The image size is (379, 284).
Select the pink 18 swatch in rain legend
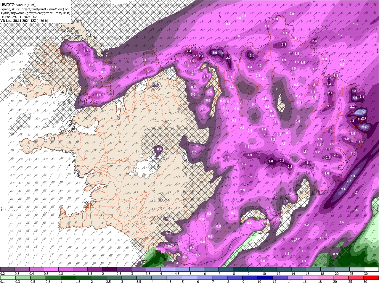[x=325, y=277]
